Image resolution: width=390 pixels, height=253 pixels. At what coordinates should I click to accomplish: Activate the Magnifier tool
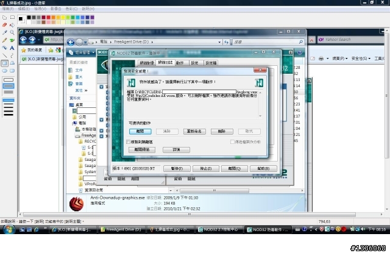tap(12, 32)
